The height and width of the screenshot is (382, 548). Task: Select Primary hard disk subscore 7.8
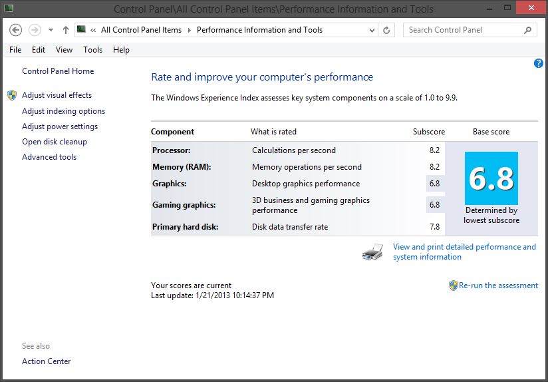tap(434, 227)
